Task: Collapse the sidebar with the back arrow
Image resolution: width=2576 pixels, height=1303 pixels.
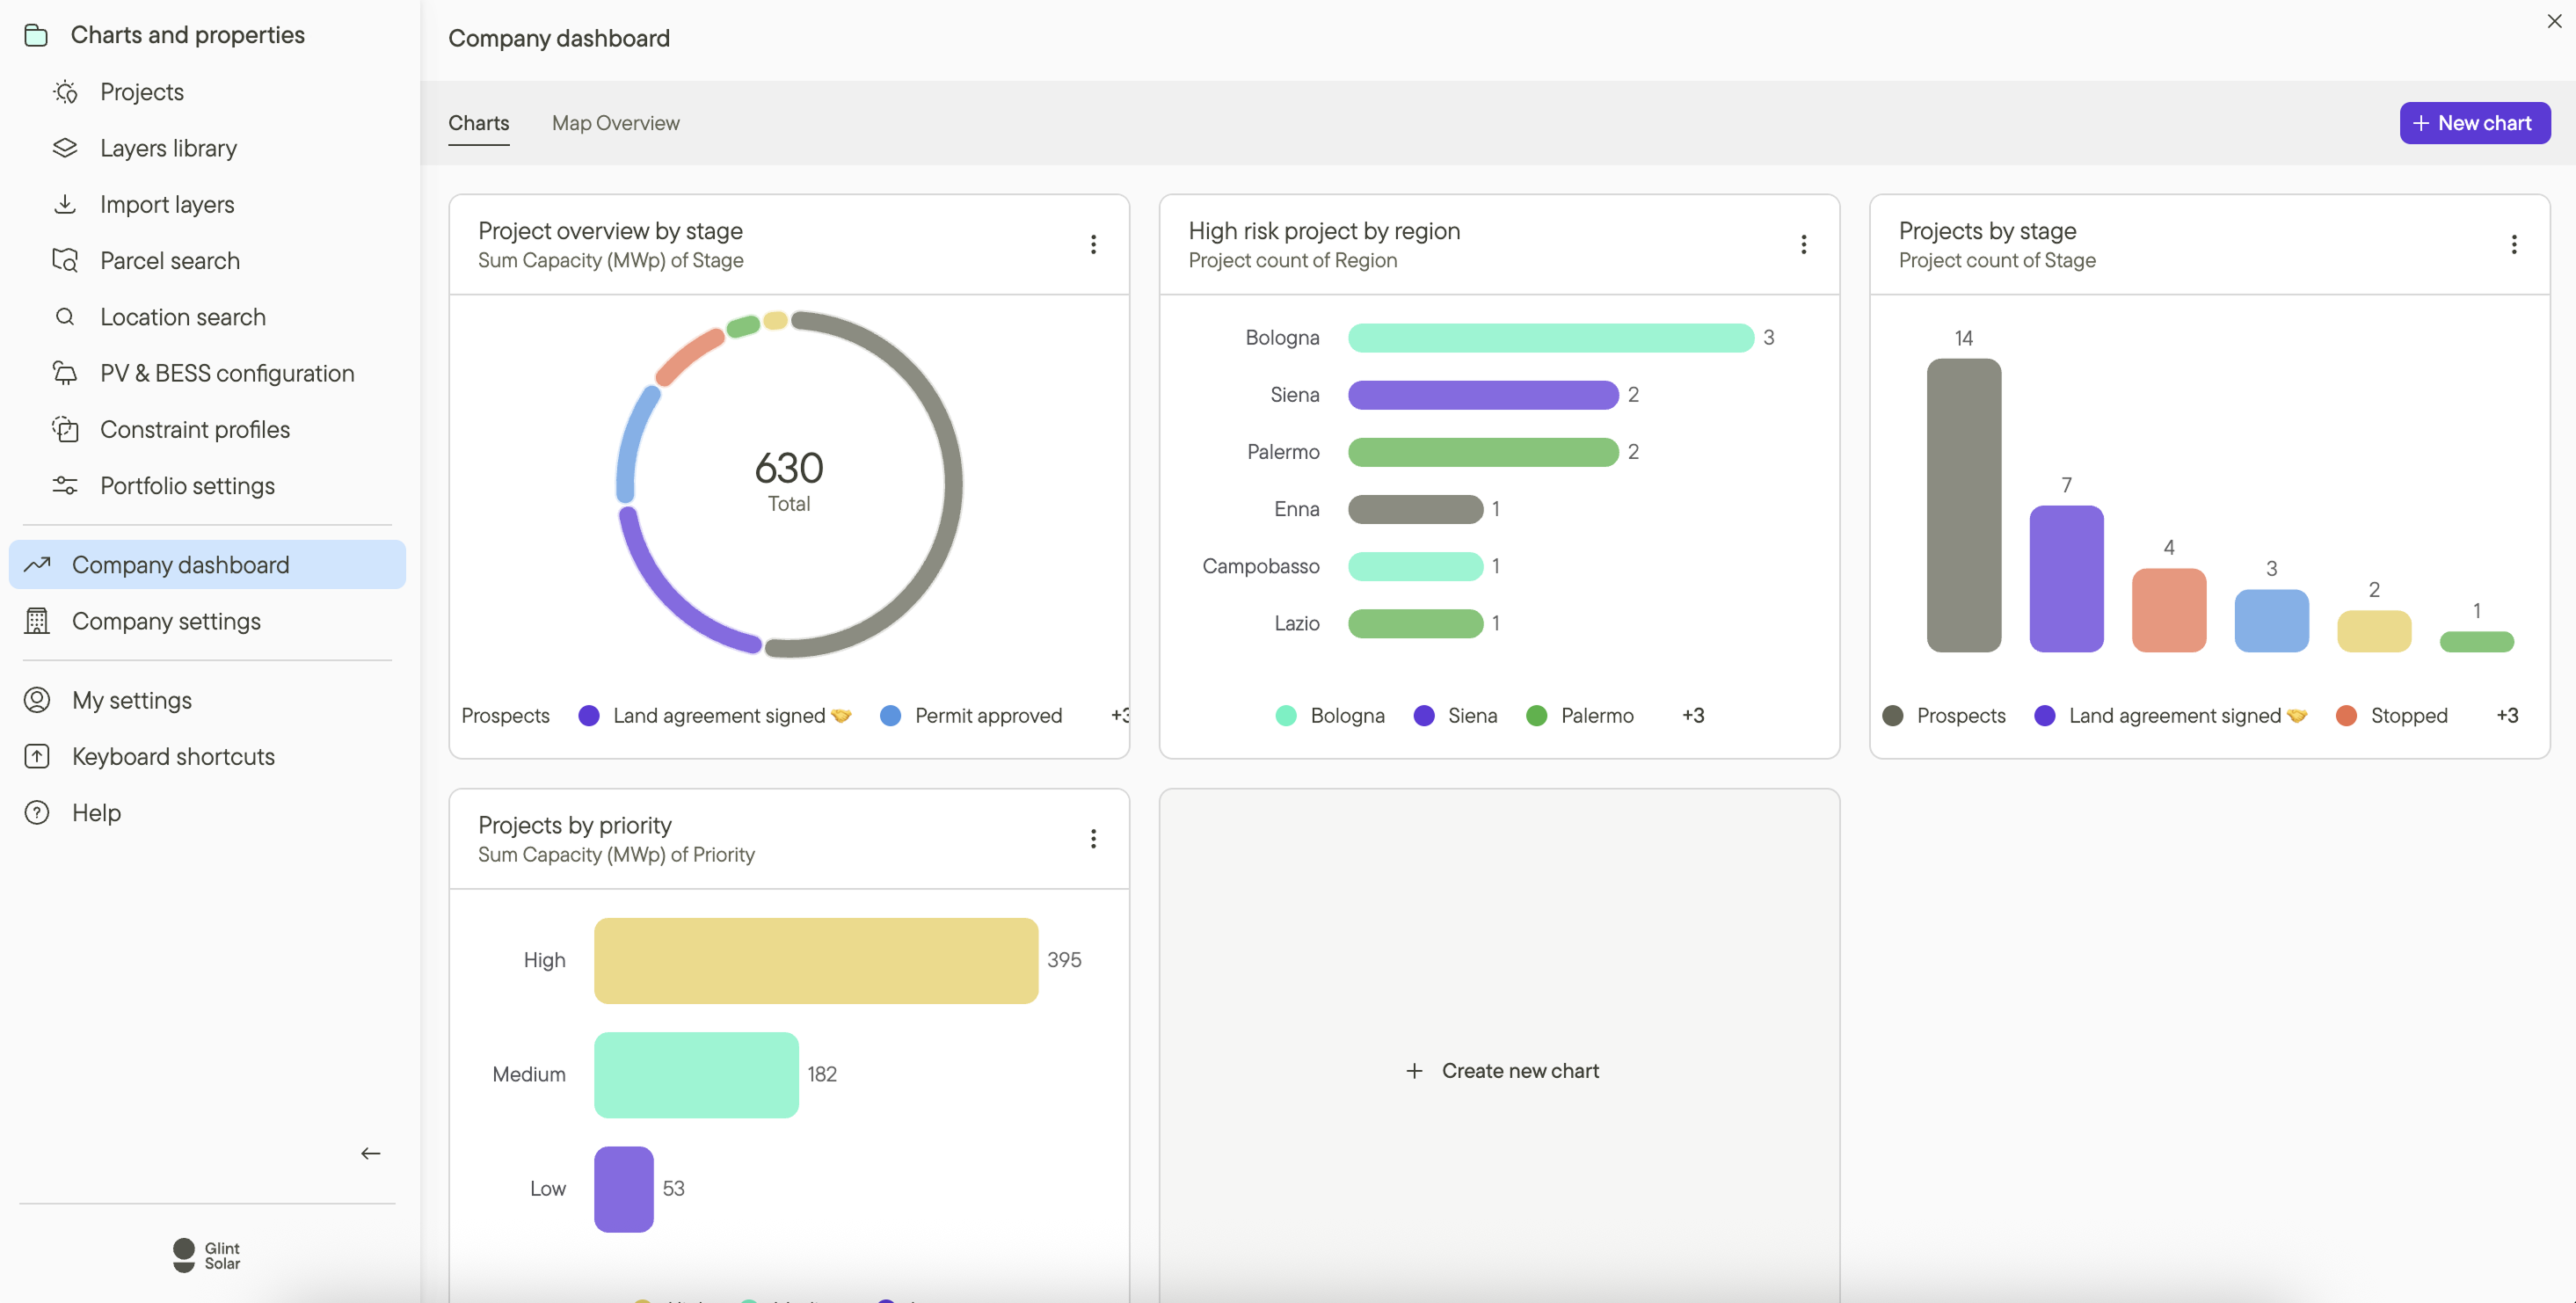Action: click(x=371, y=1152)
